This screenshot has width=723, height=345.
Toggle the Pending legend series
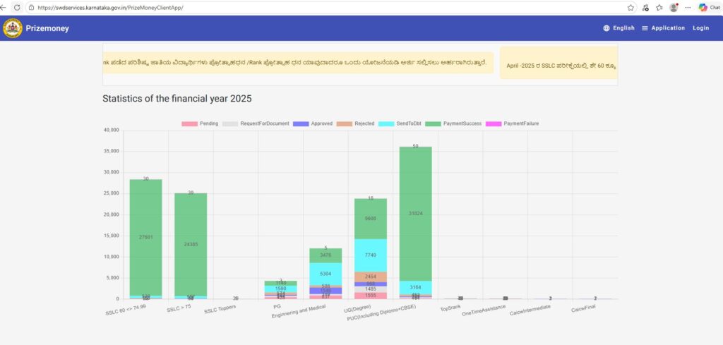tap(200, 123)
